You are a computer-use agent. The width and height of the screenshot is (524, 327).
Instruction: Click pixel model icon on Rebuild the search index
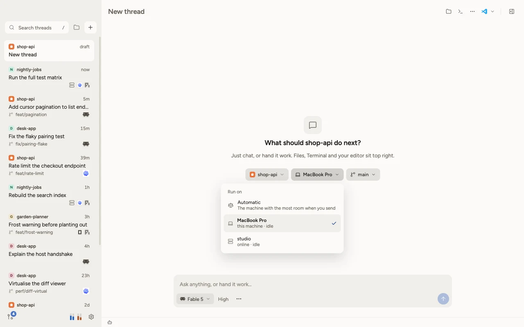87,203
